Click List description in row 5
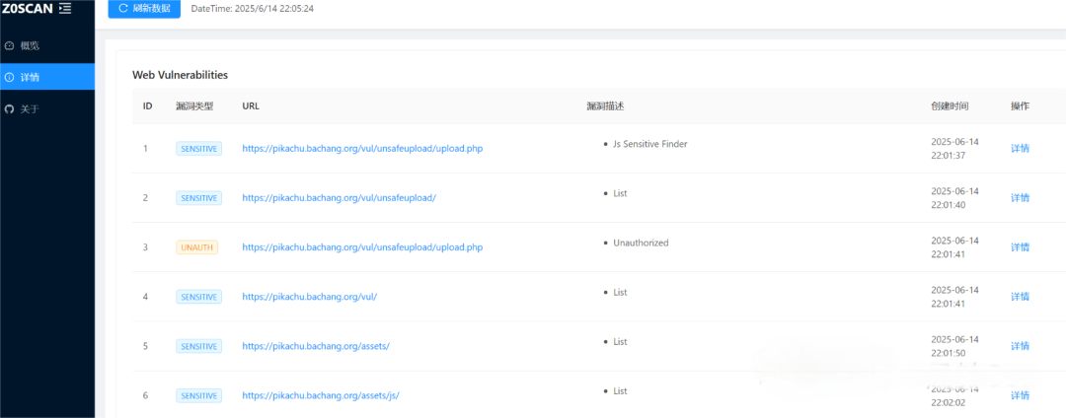 click(x=619, y=342)
